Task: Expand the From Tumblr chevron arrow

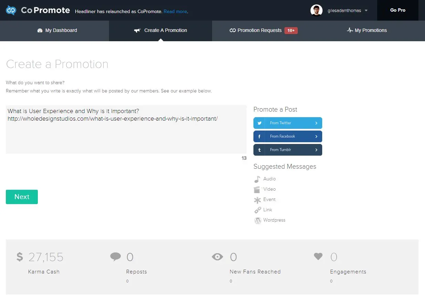Action: [x=316, y=150]
